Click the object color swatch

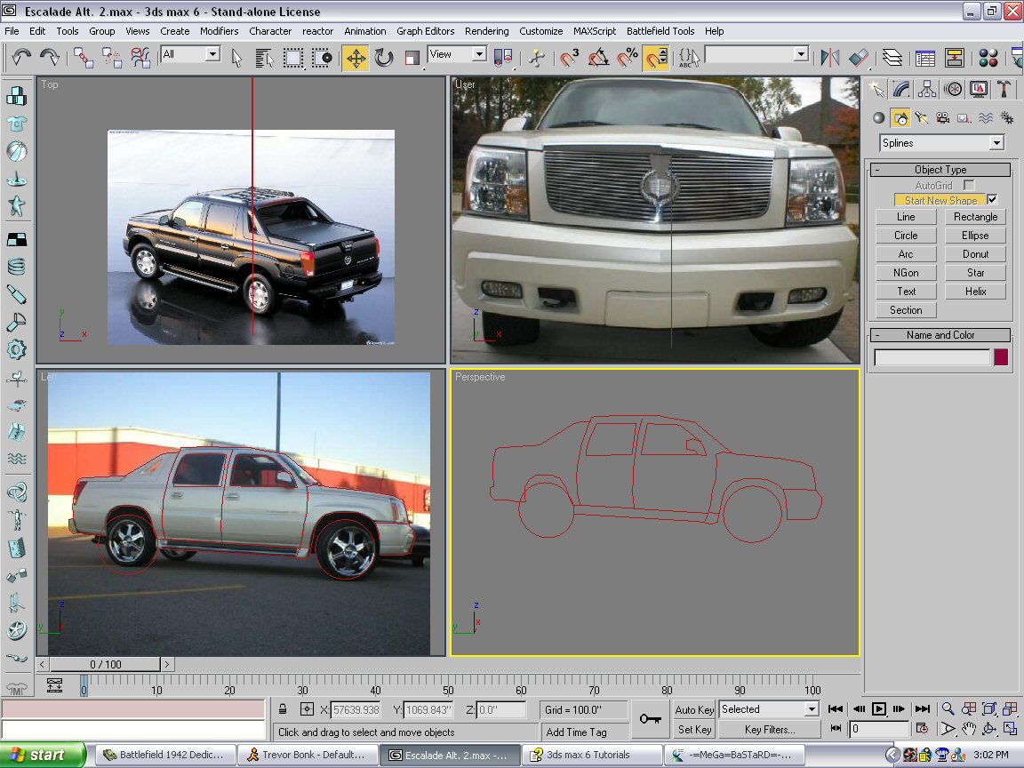pos(1001,357)
